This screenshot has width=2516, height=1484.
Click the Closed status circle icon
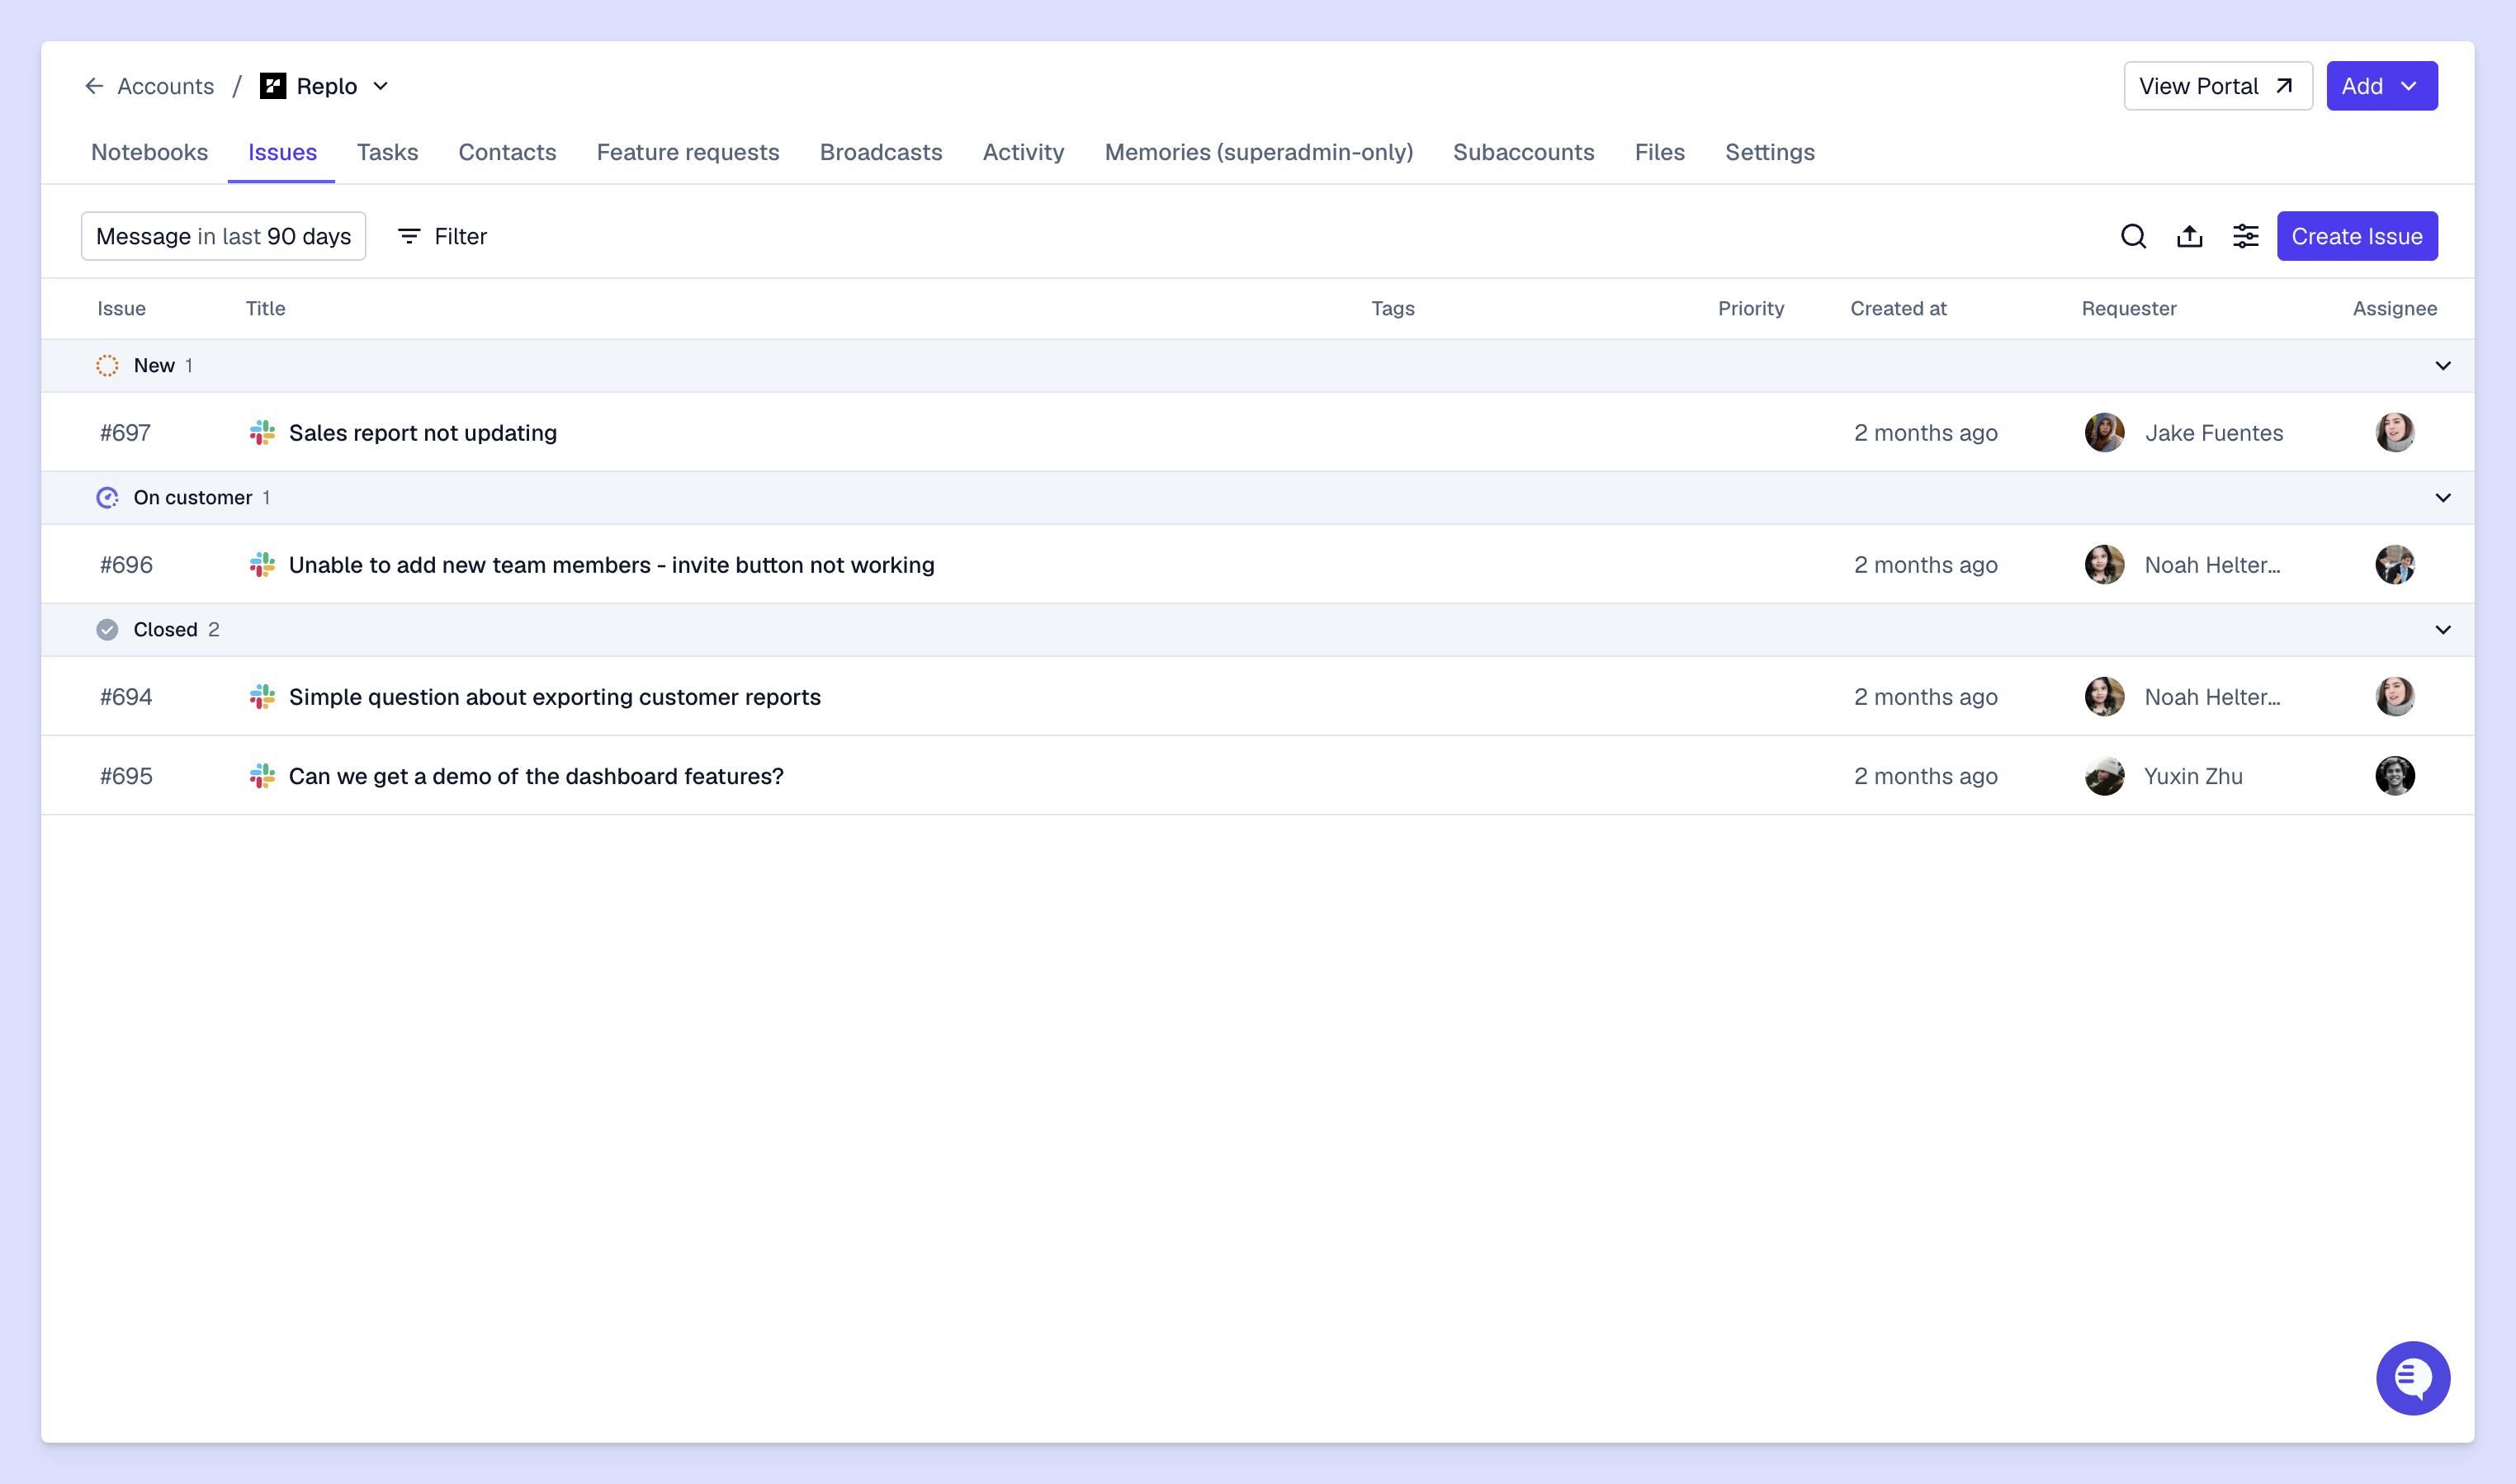[x=107, y=629]
